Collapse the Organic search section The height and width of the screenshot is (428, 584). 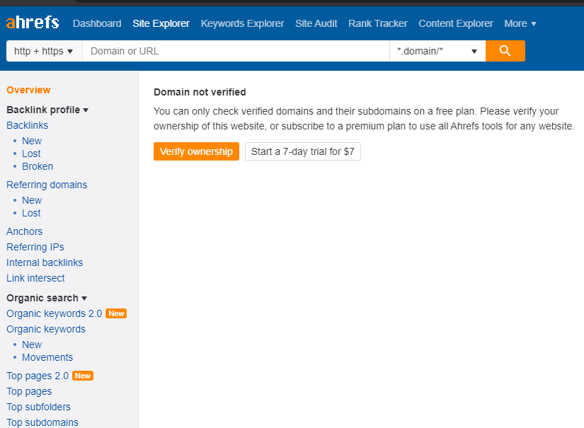[x=47, y=298]
